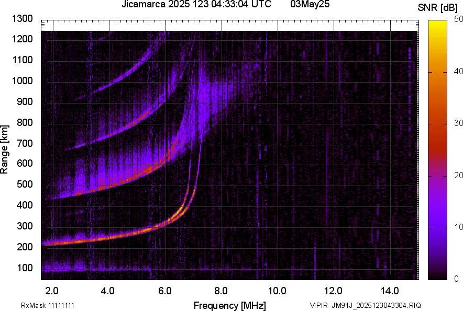463x311 pixels.
Task: Click the 1300 range tick label
Action: tap(22, 19)
